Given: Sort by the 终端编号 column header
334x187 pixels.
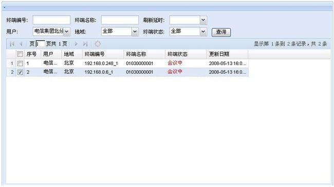Looking at the screenshot, I should point(103,54).
